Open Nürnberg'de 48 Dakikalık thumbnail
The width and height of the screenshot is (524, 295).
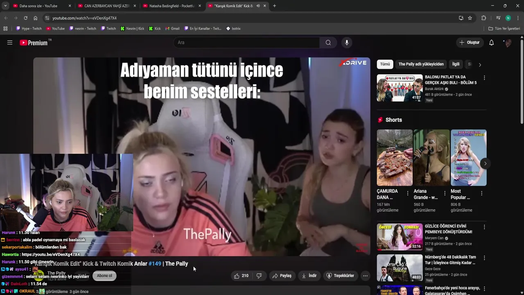[x=400, y=268]
